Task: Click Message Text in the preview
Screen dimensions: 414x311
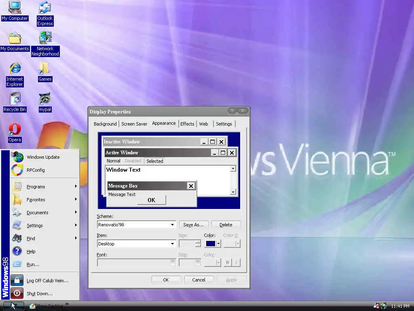Action: click(122, 194)
